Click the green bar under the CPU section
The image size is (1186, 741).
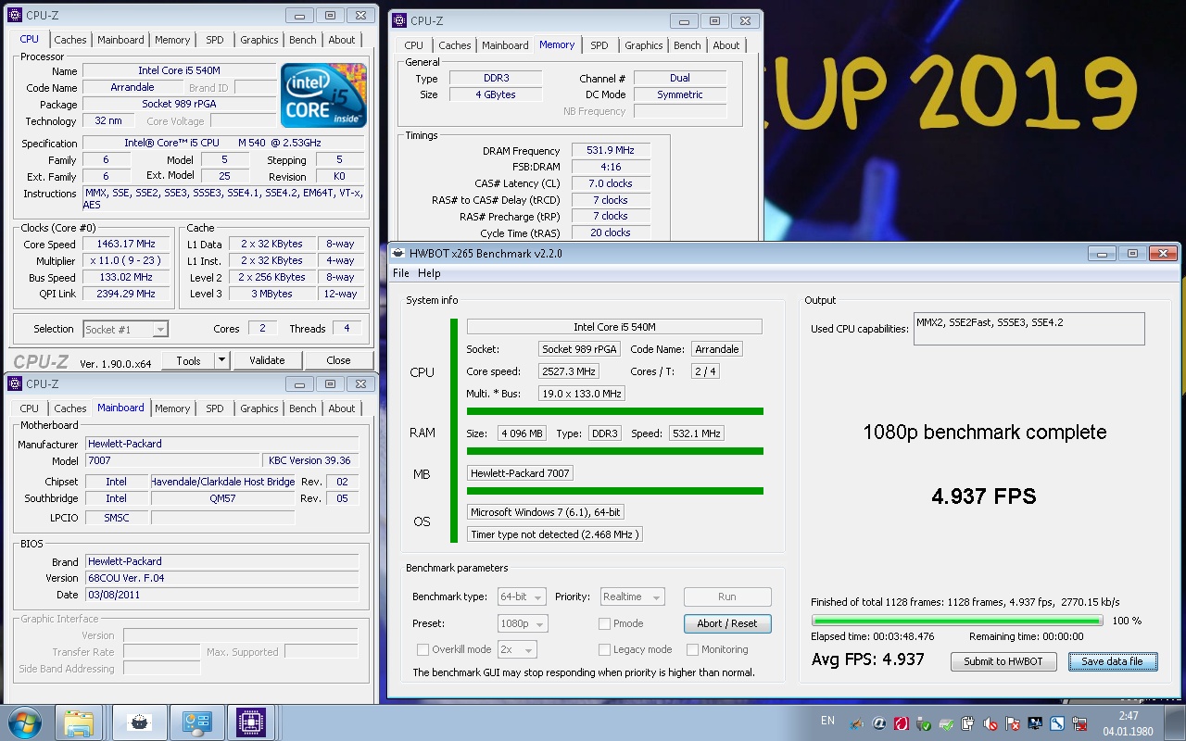coord(615,411)
